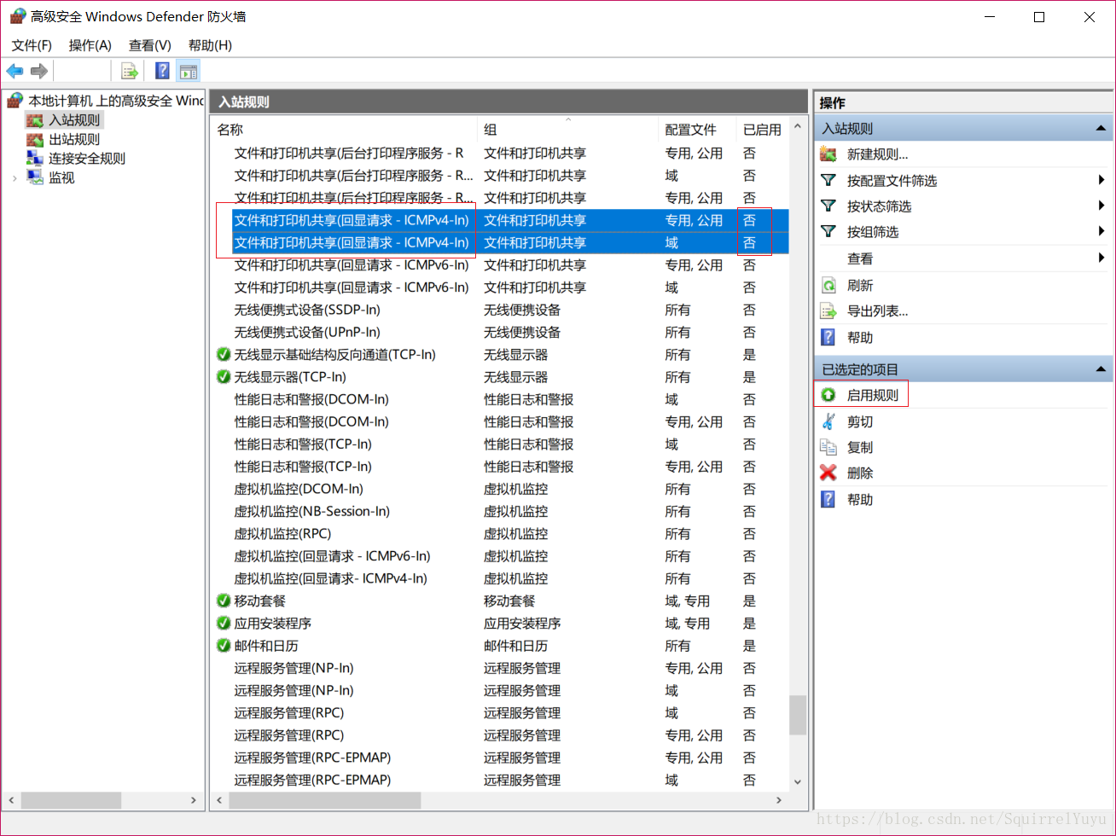Click the 监视 tree icon

coord(35,177)
